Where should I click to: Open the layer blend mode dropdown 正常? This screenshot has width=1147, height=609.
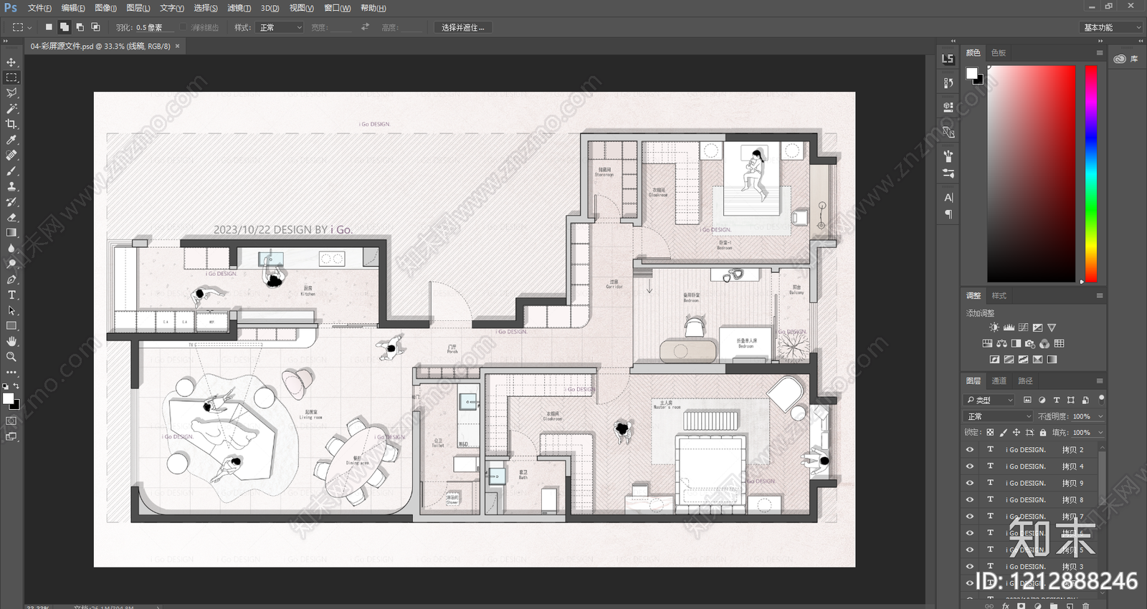pos(999,416)
